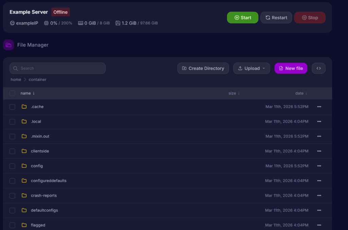The height and width of the screenshot is (230, 348).
Task: Select container in the breadcrumb path
Action: [37, 79]
